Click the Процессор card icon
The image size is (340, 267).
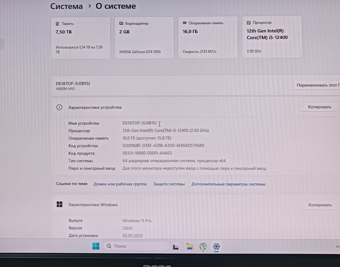click(249, 23)
